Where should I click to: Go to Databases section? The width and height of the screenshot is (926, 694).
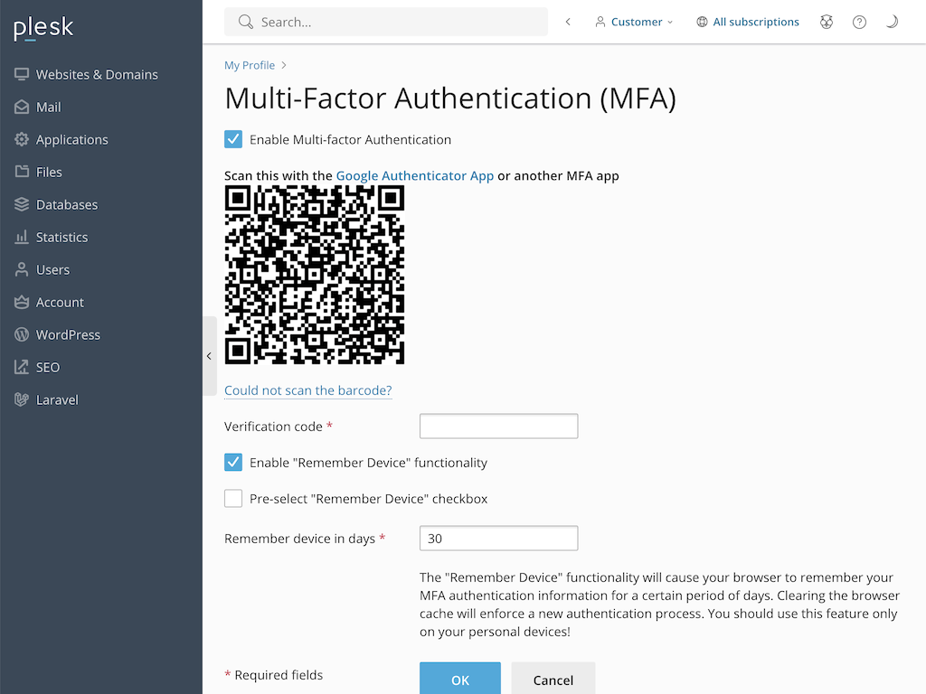67,204
